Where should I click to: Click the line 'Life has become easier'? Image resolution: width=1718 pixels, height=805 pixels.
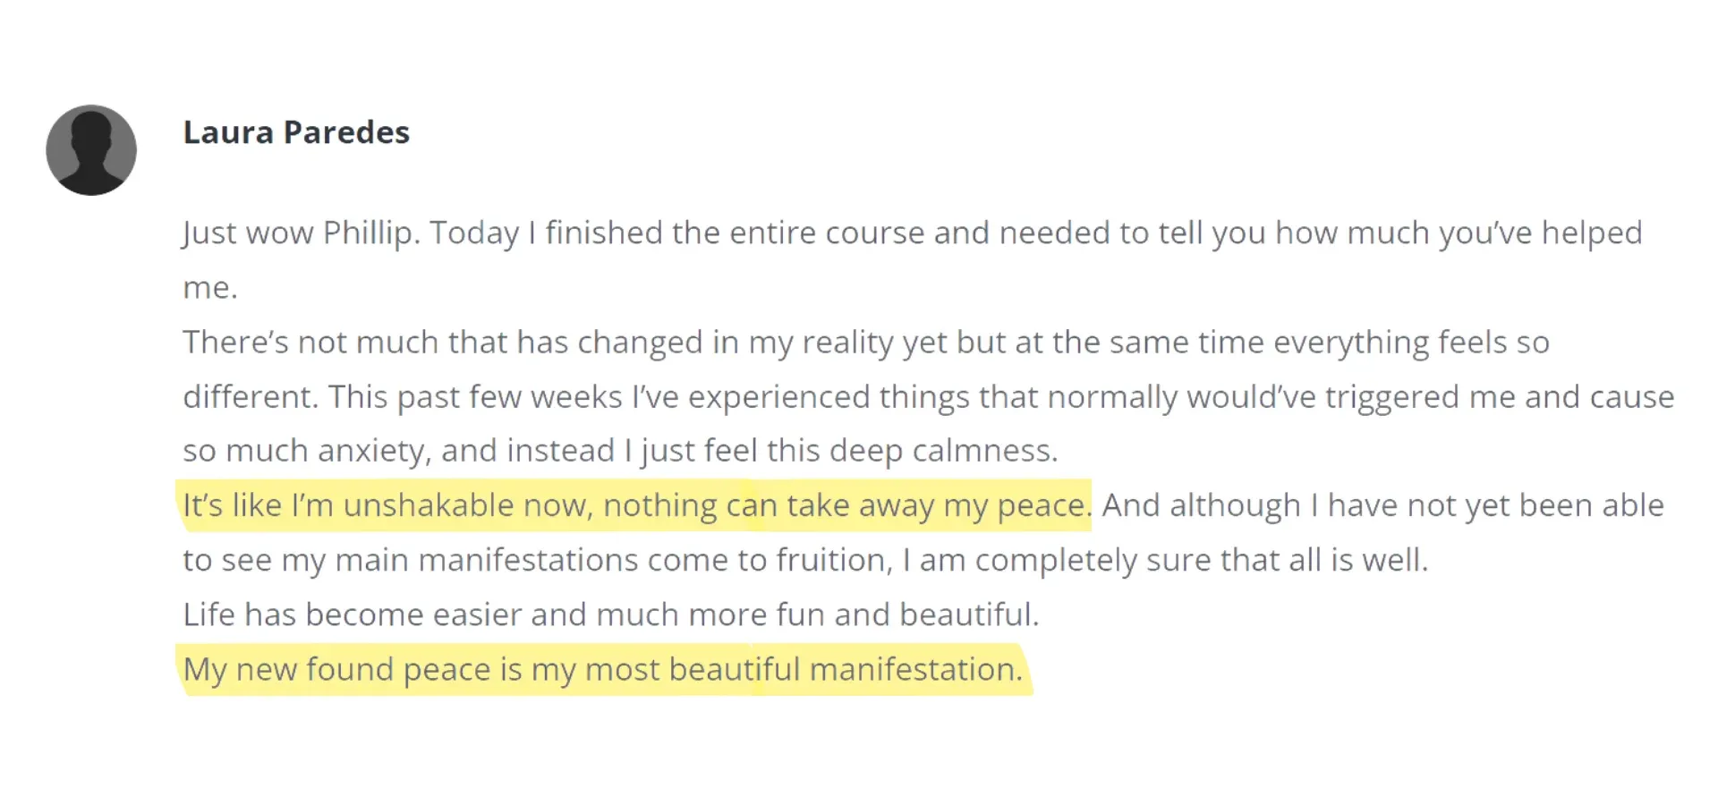(x=611, y=614)
